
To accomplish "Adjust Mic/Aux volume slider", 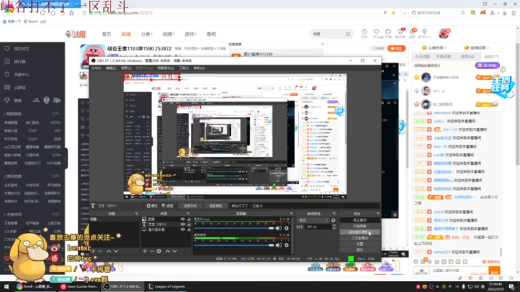I will [234, 228].
